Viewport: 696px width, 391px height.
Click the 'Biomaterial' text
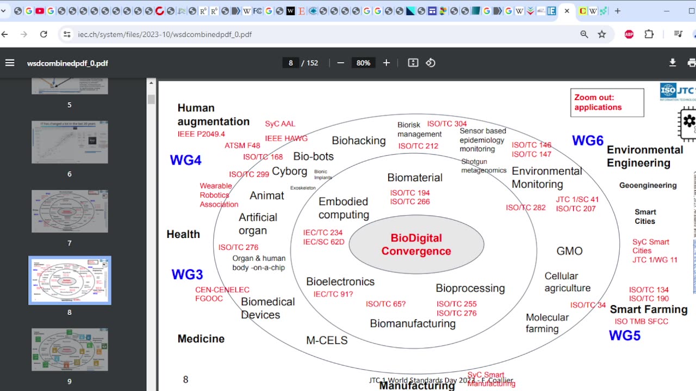pos(415,178)
